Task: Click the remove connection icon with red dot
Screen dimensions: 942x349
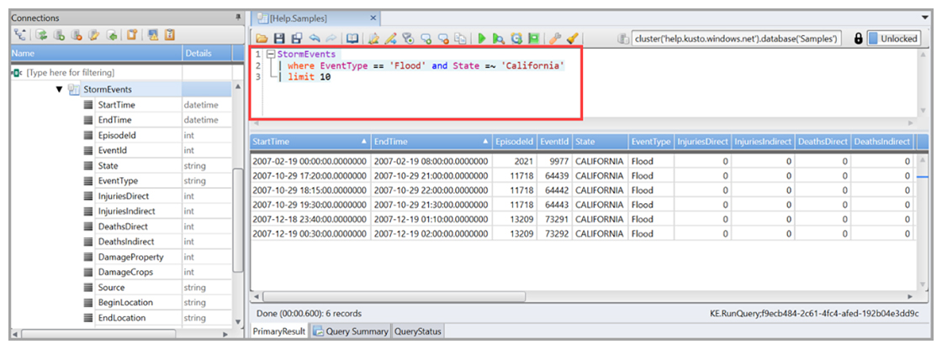Action: [x=77, y=34]
